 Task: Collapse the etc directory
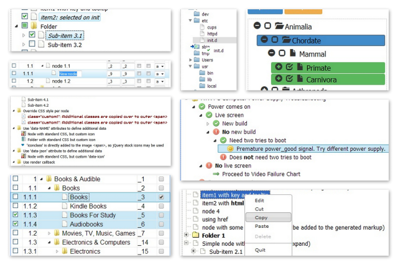coord(190,20)
